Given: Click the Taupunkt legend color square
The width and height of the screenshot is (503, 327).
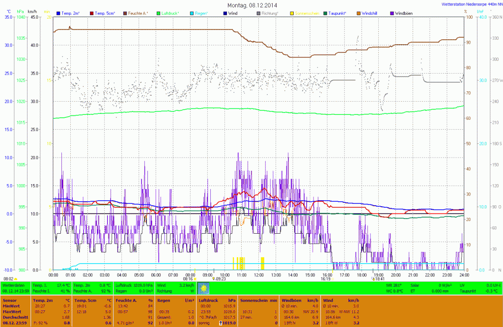Looking at the screenshot, I should [x=325, y=13].
